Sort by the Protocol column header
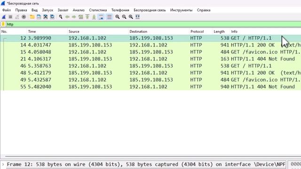Viewport: 301px width, 169px height. click(201, 31)
